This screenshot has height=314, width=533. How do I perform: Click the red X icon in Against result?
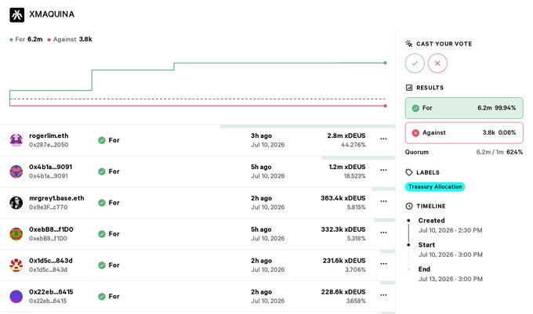click(x=415, y=133)
